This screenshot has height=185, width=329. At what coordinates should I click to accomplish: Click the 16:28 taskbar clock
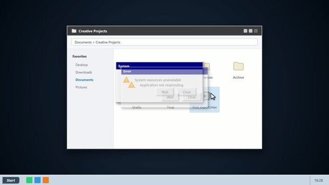[x=319, y=180]
